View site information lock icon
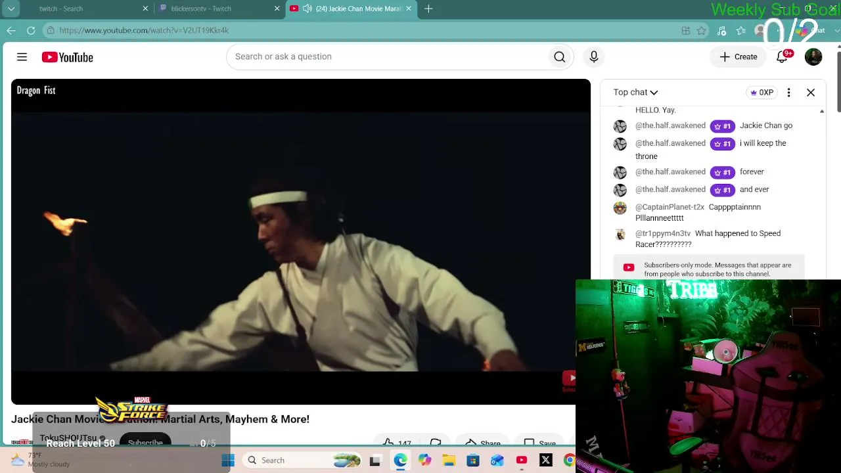The height and width of the screenshot is (473, 841). click(x=51, y=30)
